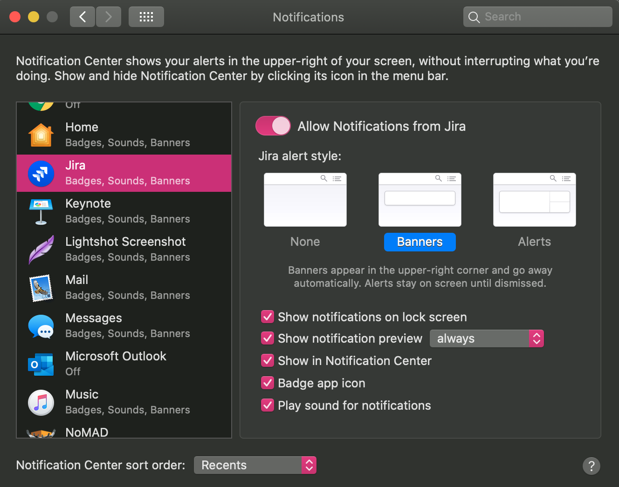Choose the Alerts alert style thumbnail
The image size is (619, 487).
click(534, 200)
